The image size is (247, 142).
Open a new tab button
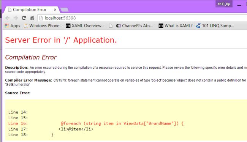coord(64,10)
